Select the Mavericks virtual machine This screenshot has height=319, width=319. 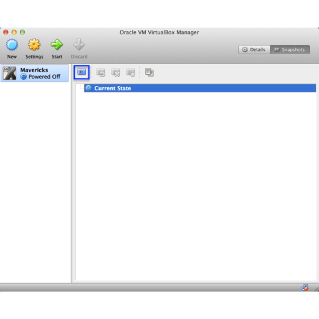pos(34,74)
